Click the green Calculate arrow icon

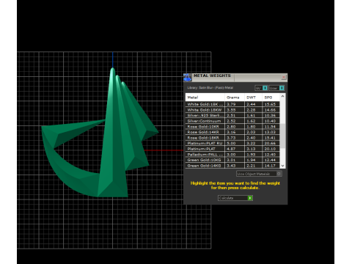(x=250, y=198)
